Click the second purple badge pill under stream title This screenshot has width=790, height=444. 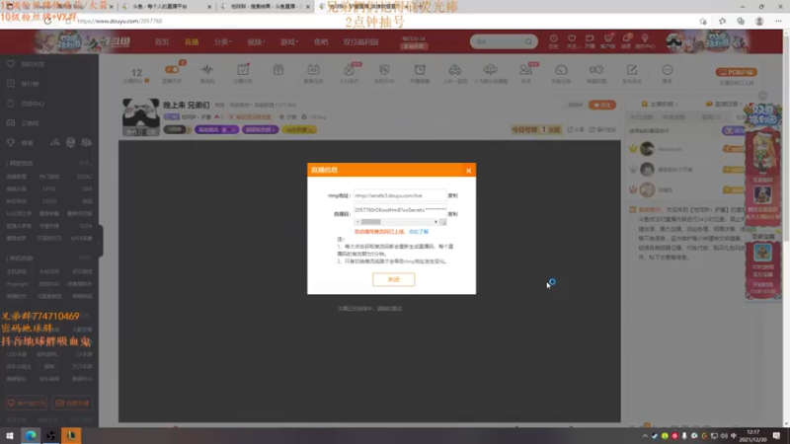(x=260, y=130)
